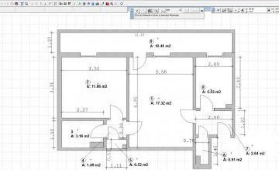Click the dark grid icon at the toolbar's left
This screenshot has height=170, width=279.
(x=16, y=4)
